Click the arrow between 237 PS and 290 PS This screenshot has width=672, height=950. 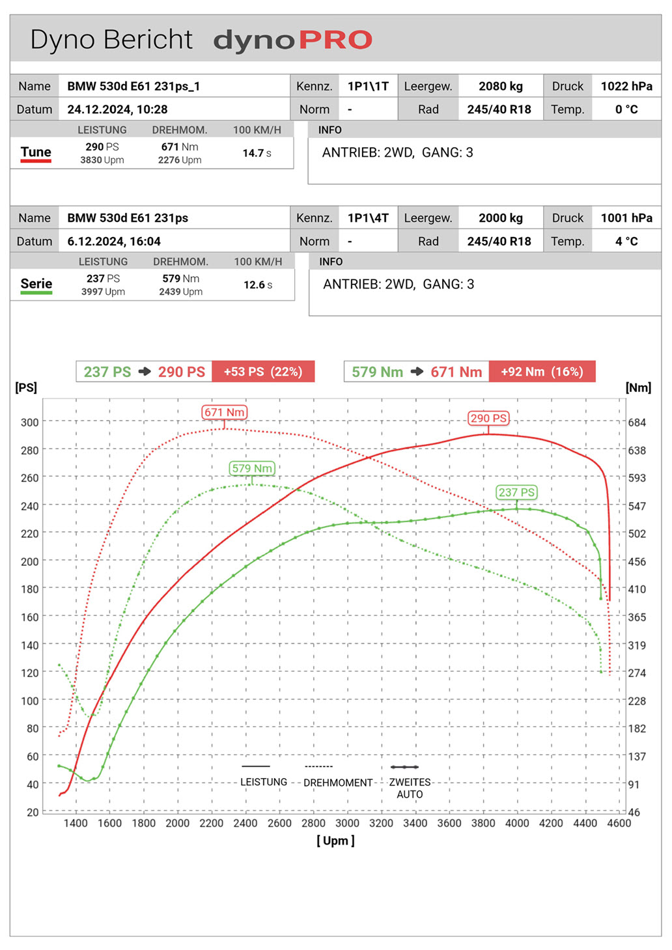click(x=145, y=372)
